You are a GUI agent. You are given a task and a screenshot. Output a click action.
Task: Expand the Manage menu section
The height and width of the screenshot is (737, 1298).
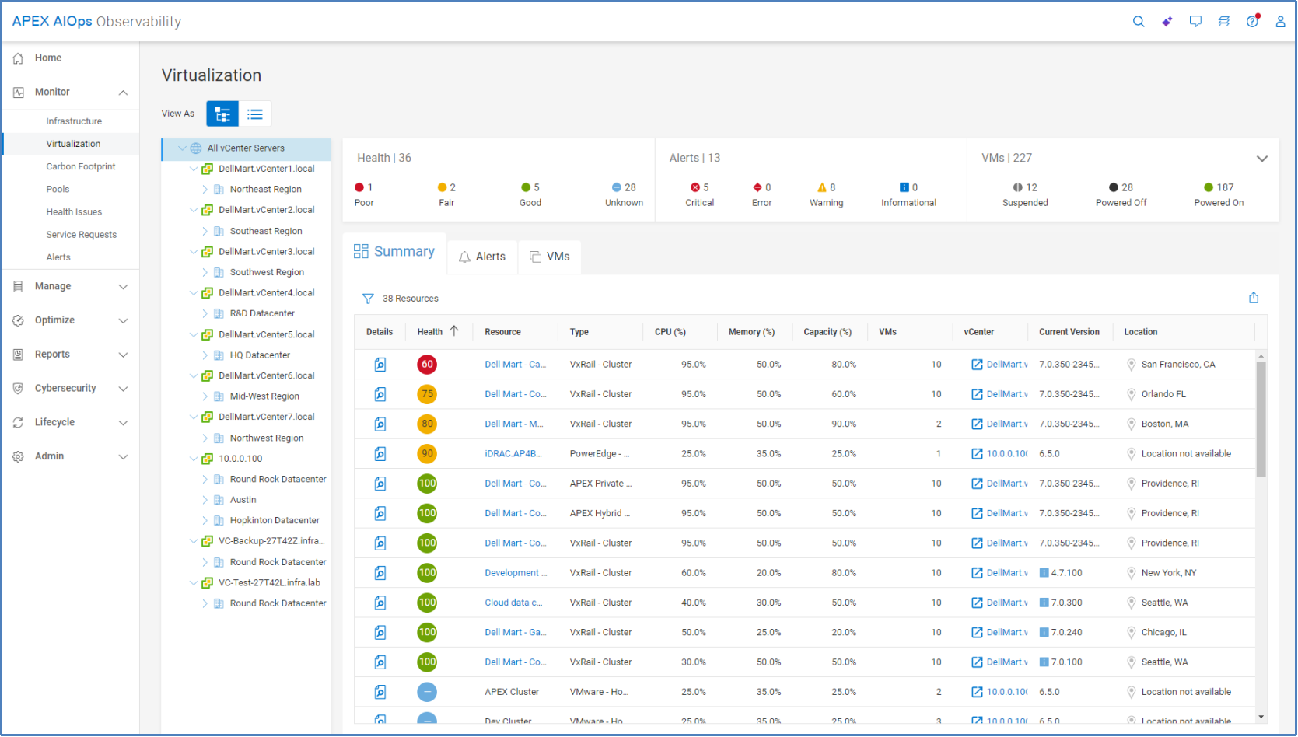[123, 287]
